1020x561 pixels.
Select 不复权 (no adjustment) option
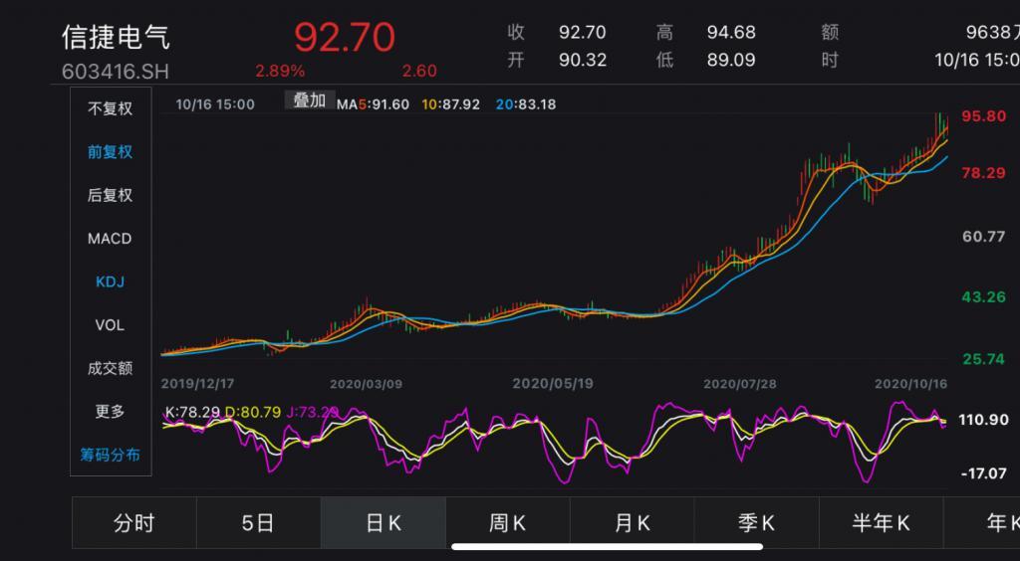110,109
